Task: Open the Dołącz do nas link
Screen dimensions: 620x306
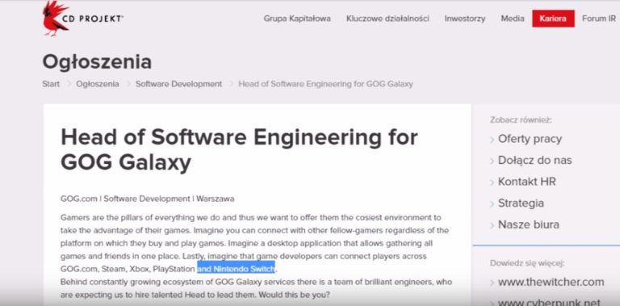Action: click(534, 160)
